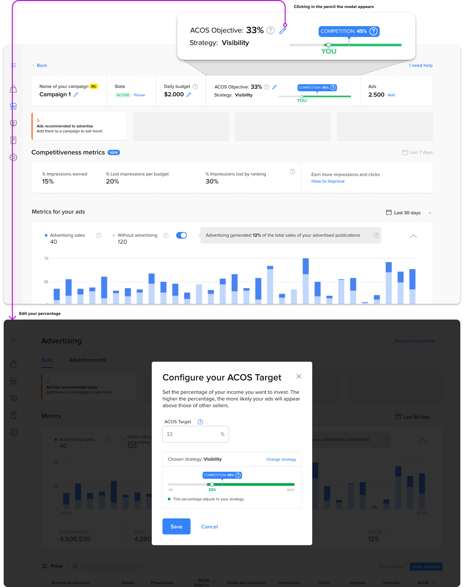
Task: Pause the active campaign
Action: (x=139, y=95)
